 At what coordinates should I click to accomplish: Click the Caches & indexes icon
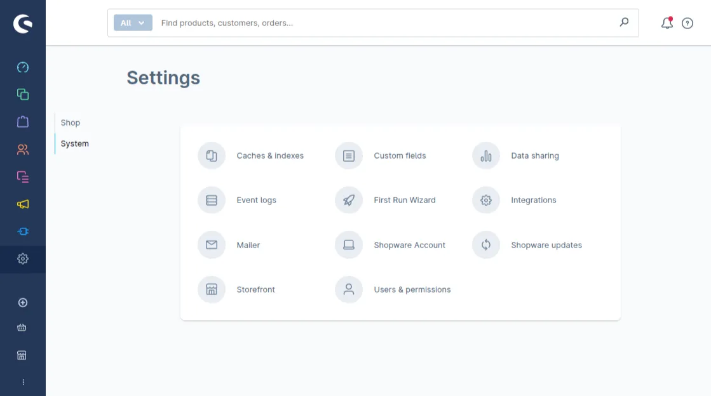[212, 156]
